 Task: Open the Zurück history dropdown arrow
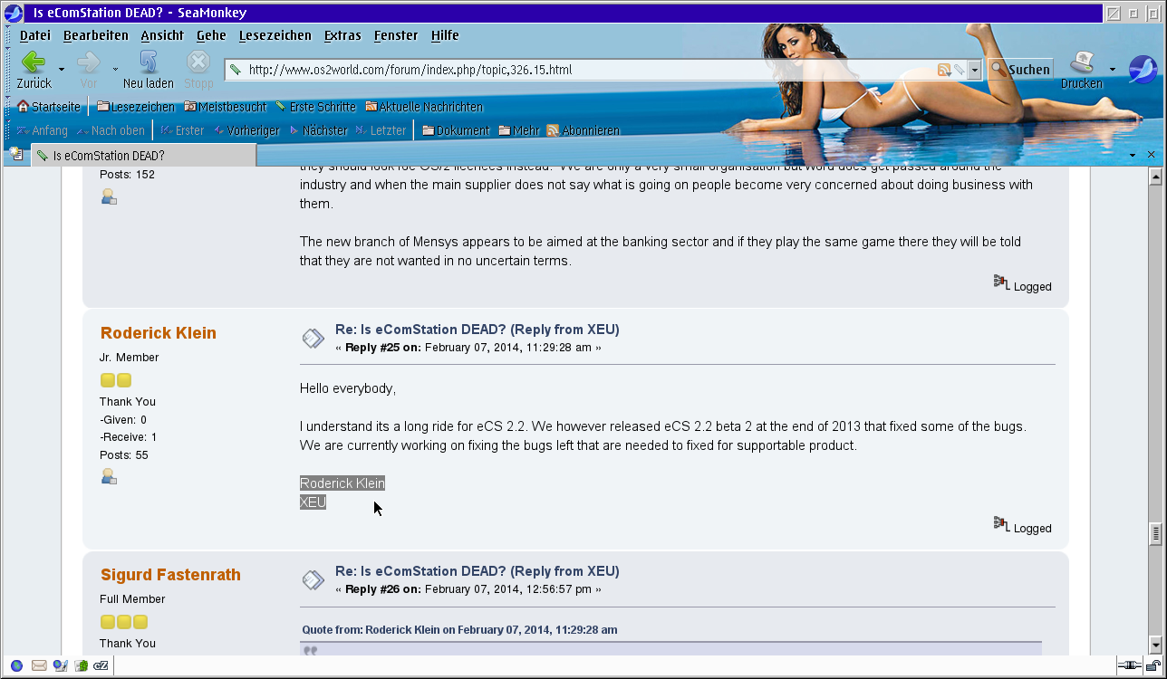pos(62,70)
